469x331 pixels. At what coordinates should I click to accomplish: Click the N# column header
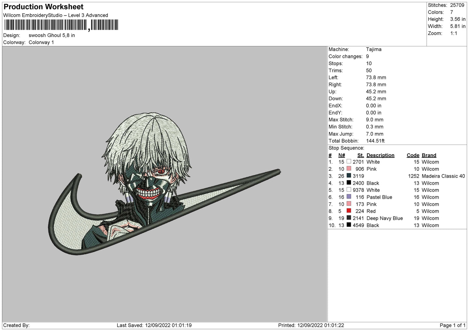341,155
